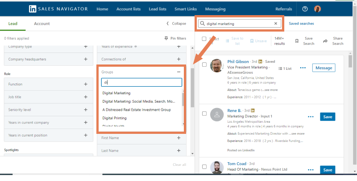Click the Pin filters pin icon

point(166,38)
